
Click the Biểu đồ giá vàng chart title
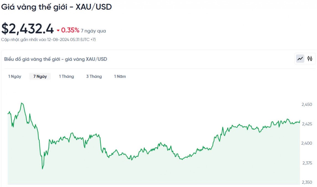point(55,59)
